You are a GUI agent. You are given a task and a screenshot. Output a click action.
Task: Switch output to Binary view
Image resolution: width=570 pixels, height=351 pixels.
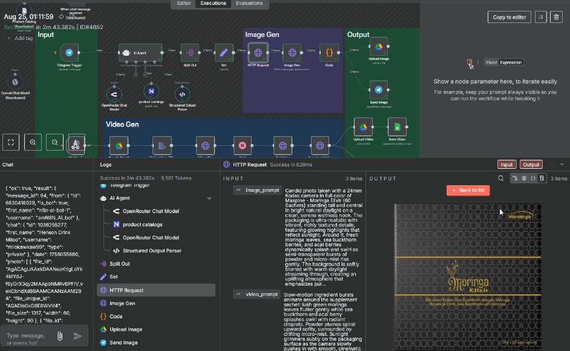pyautogui.click(x=542, y=179)
